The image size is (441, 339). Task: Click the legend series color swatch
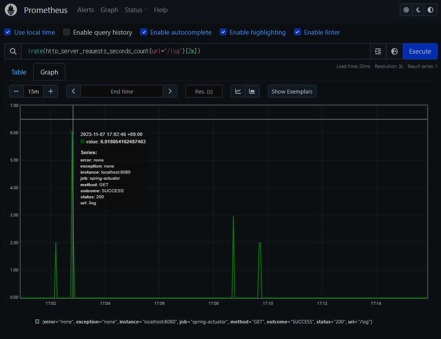click(37, 322)
